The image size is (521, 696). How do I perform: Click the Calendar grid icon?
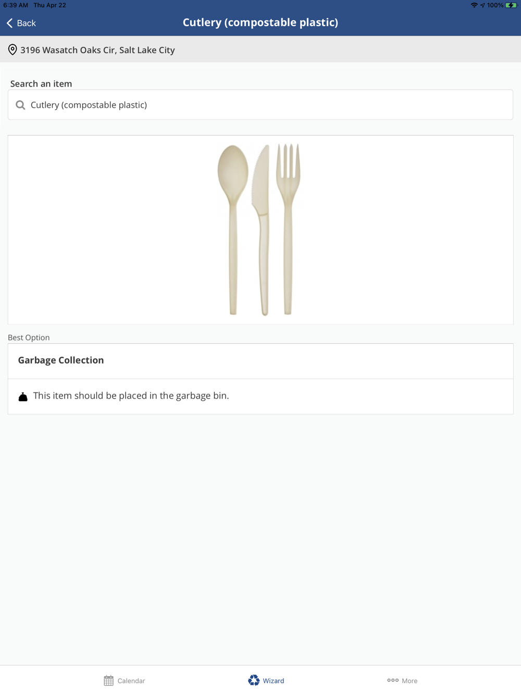[x=108, y=680]
